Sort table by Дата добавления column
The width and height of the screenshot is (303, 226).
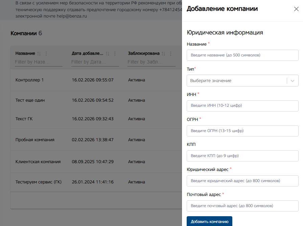108,54
